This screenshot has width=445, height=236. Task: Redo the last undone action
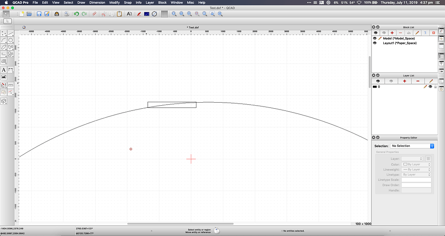[84, 14]
